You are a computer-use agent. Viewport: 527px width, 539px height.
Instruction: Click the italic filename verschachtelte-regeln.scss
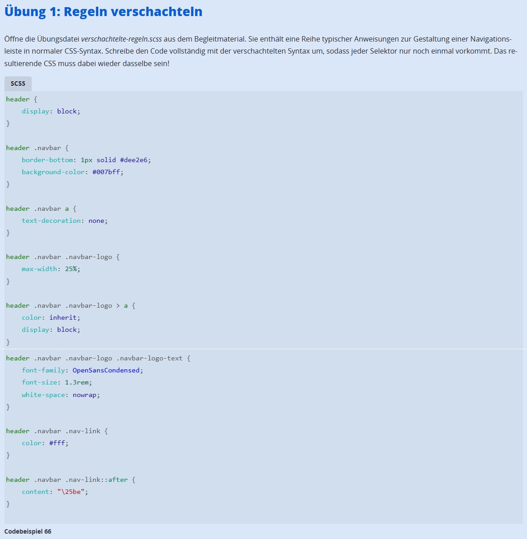click(x=121, y=39)
